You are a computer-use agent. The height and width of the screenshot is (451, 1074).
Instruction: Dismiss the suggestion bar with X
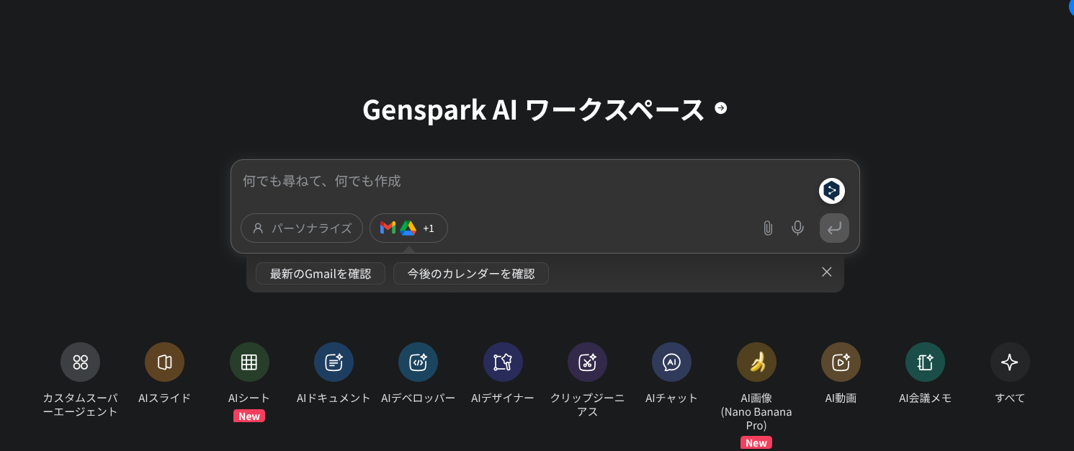827,272
